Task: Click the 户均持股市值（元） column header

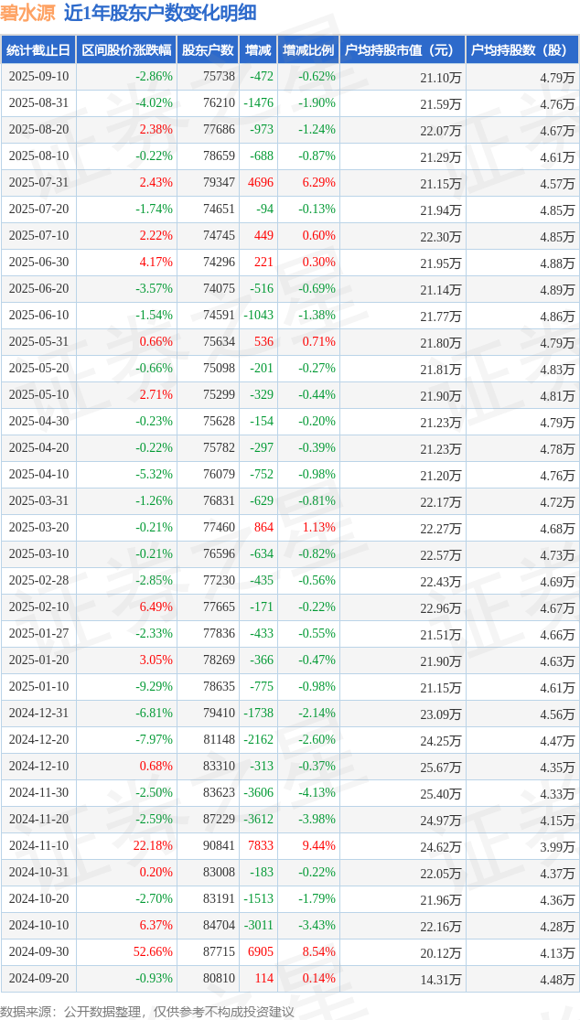Action: [x=403, y=50]
